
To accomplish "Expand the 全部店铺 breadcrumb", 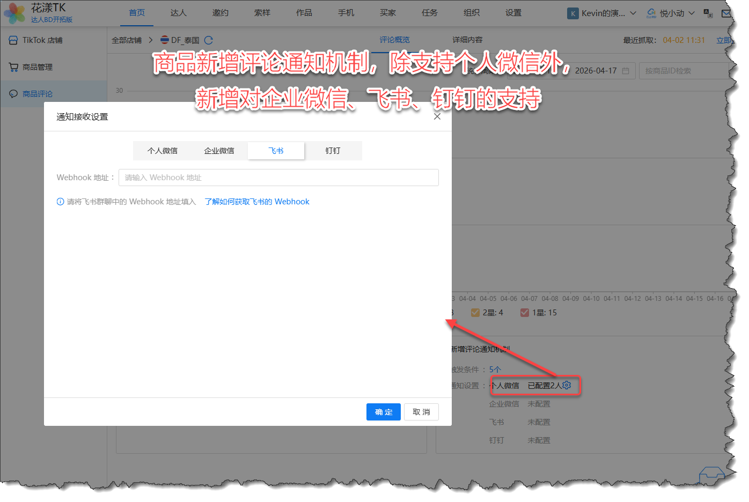I will (127, 40).
